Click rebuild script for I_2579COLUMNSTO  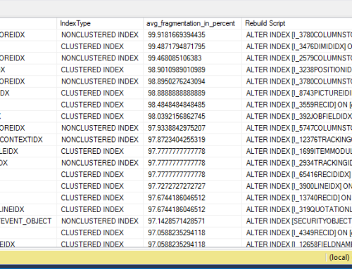click(x=297, y=58)
